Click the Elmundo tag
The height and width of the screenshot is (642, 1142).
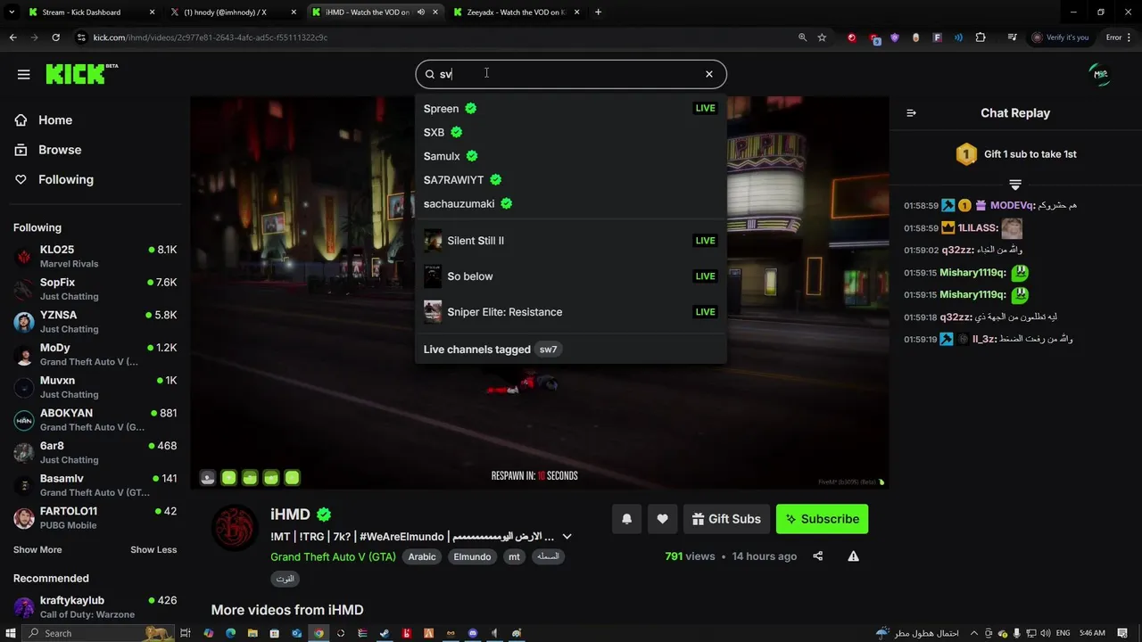pyautogui.click(x=472, y=556)
